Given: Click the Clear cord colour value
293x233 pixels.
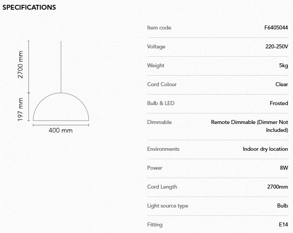Looking at the screenshot, I should [282, 84].
